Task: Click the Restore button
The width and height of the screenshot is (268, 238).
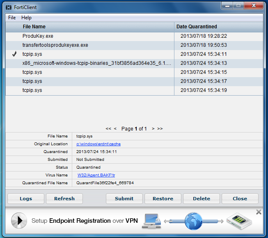Action: click(x=163, y=199)
